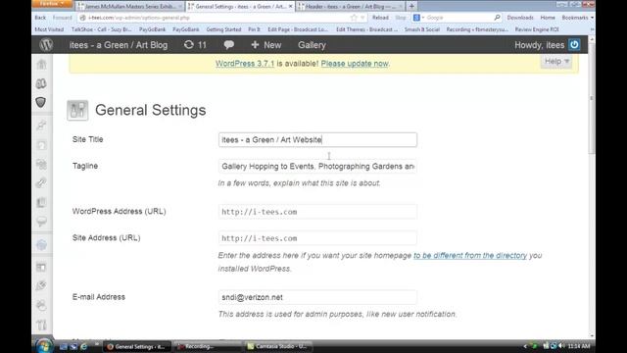Open Dashboard home icon in sidebar
The height and width of the screenshot is (353, 627).
[41, 64]
